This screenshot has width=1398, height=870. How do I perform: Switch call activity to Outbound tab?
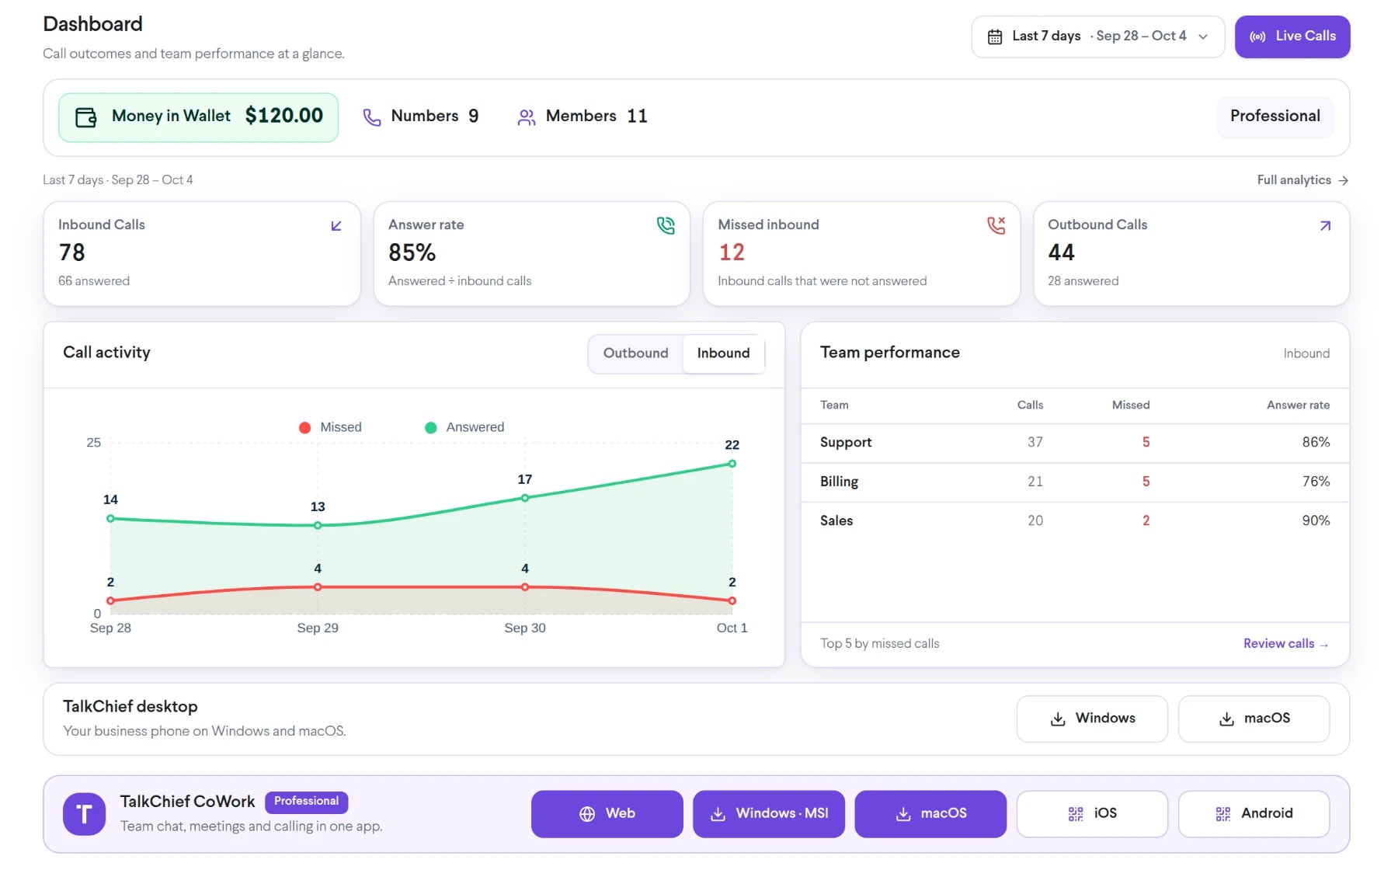click(x=635, y=353)
